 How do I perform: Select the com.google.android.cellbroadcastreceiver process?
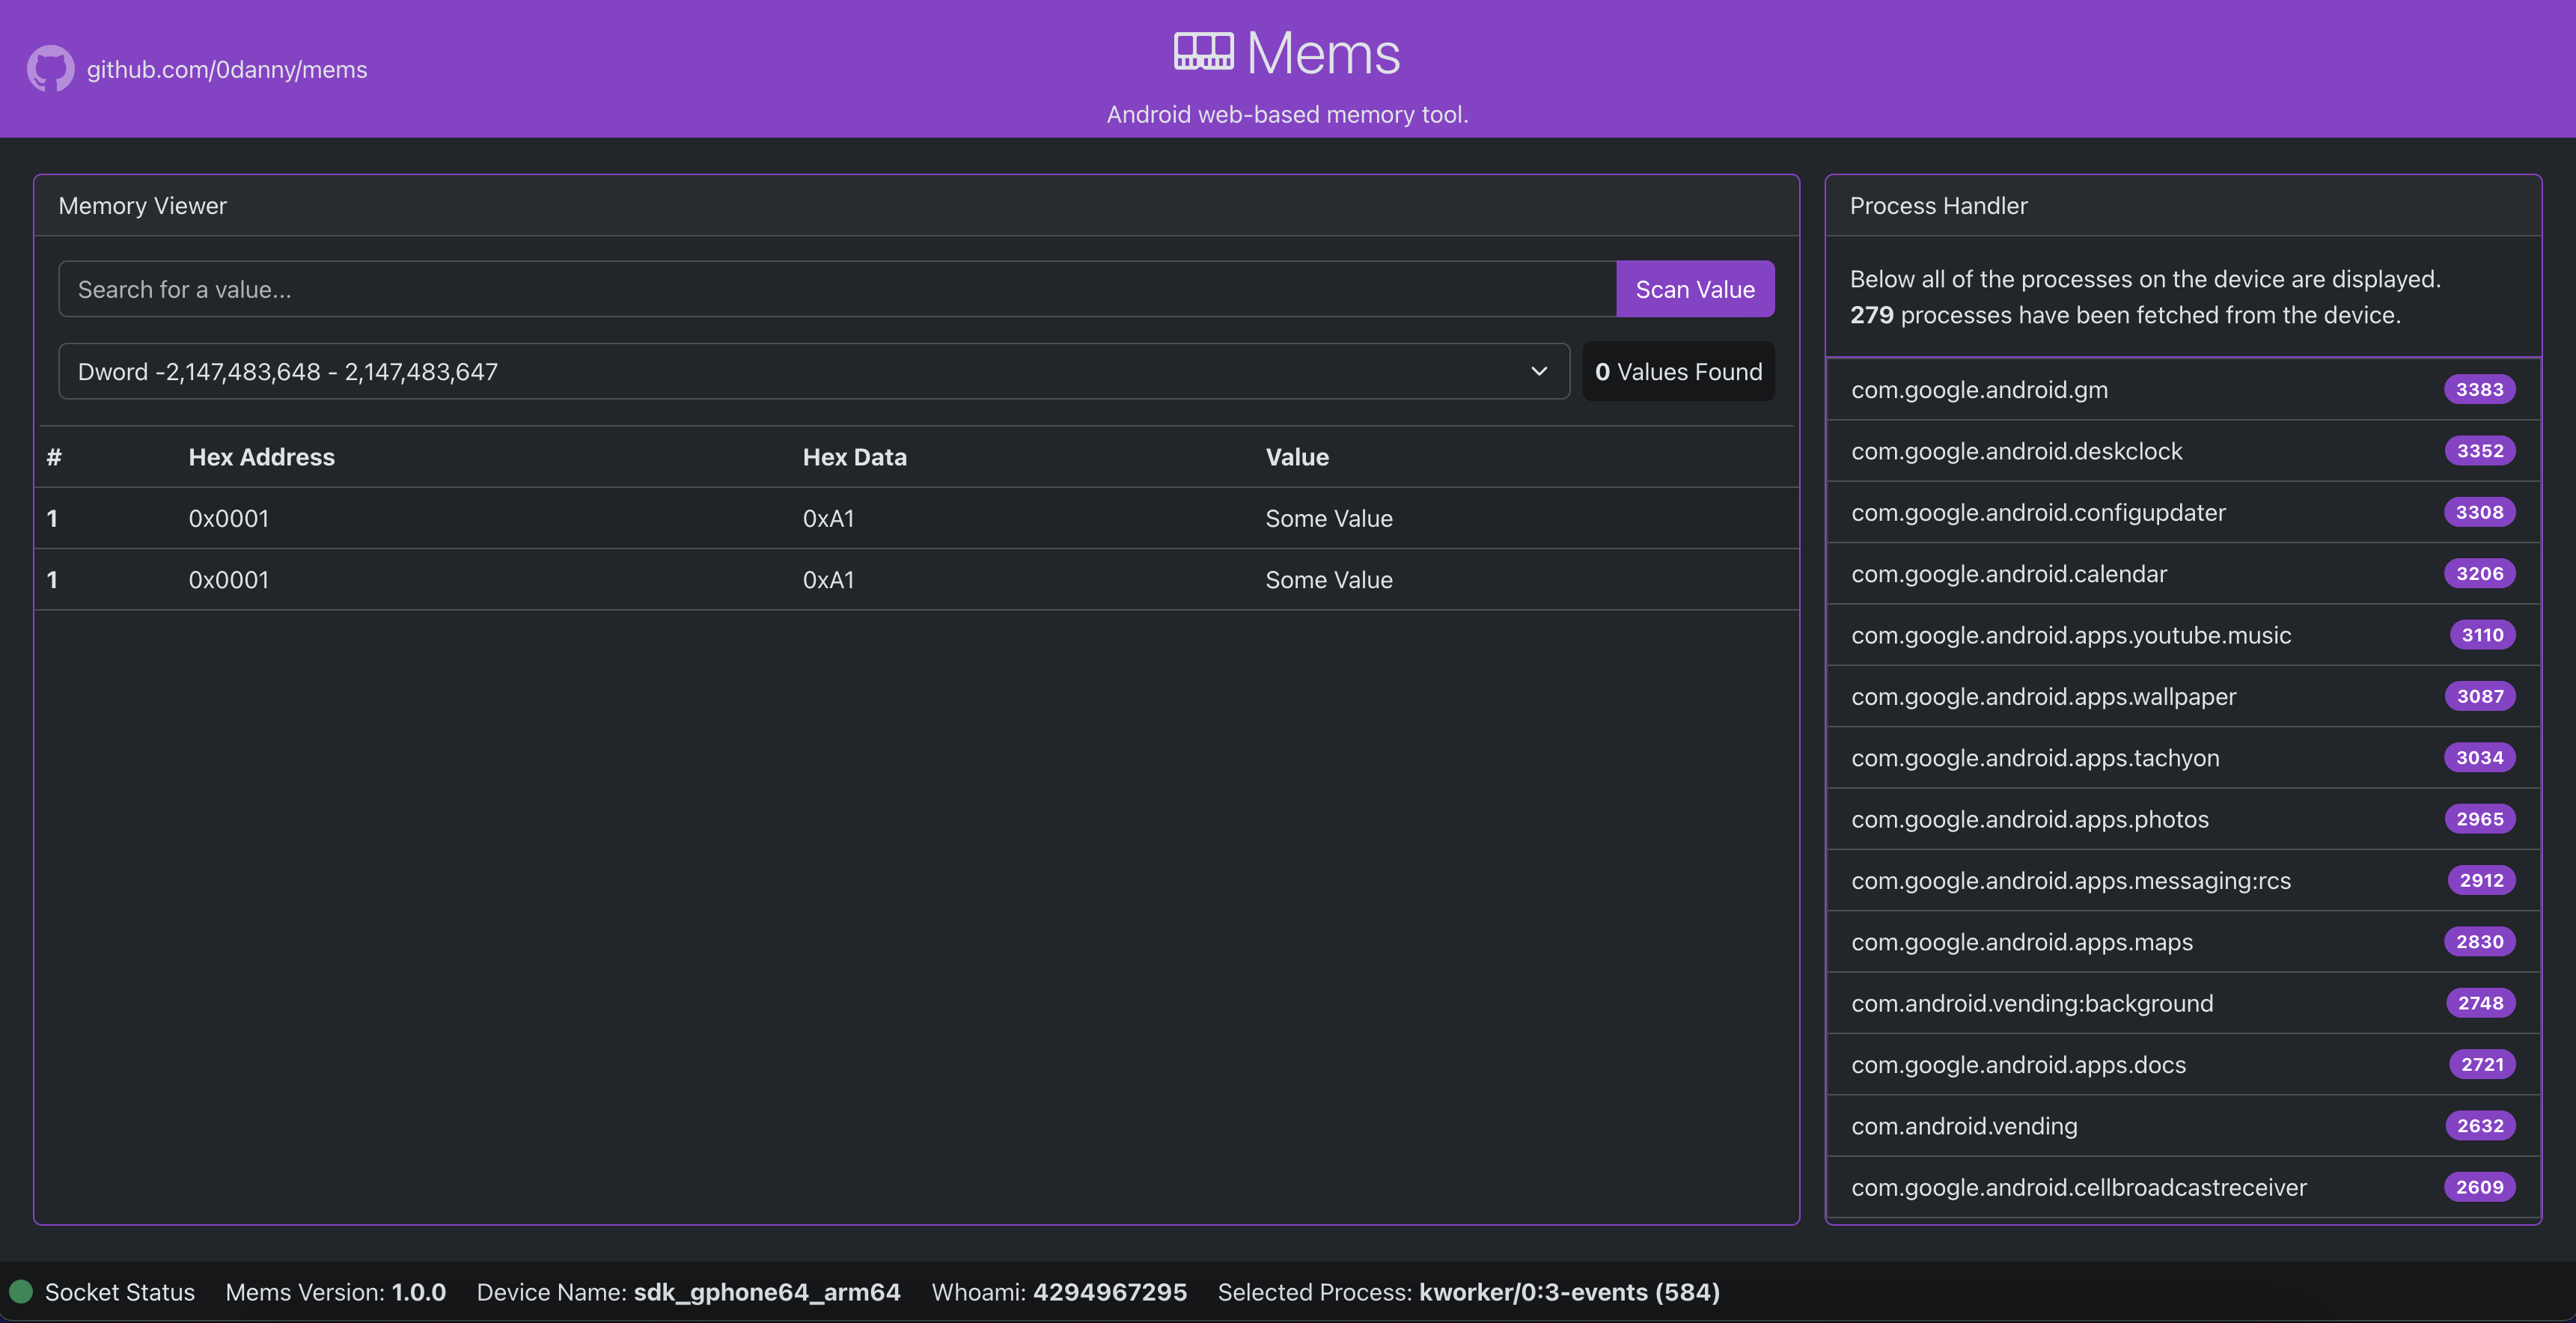pos(2100,1187)
